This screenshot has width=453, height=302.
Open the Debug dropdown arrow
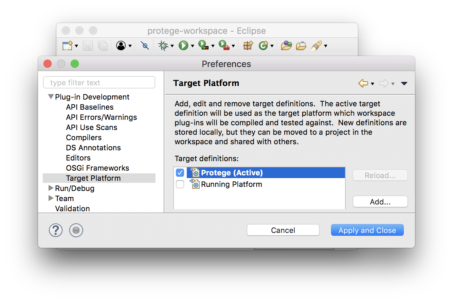tap(172, 46)
